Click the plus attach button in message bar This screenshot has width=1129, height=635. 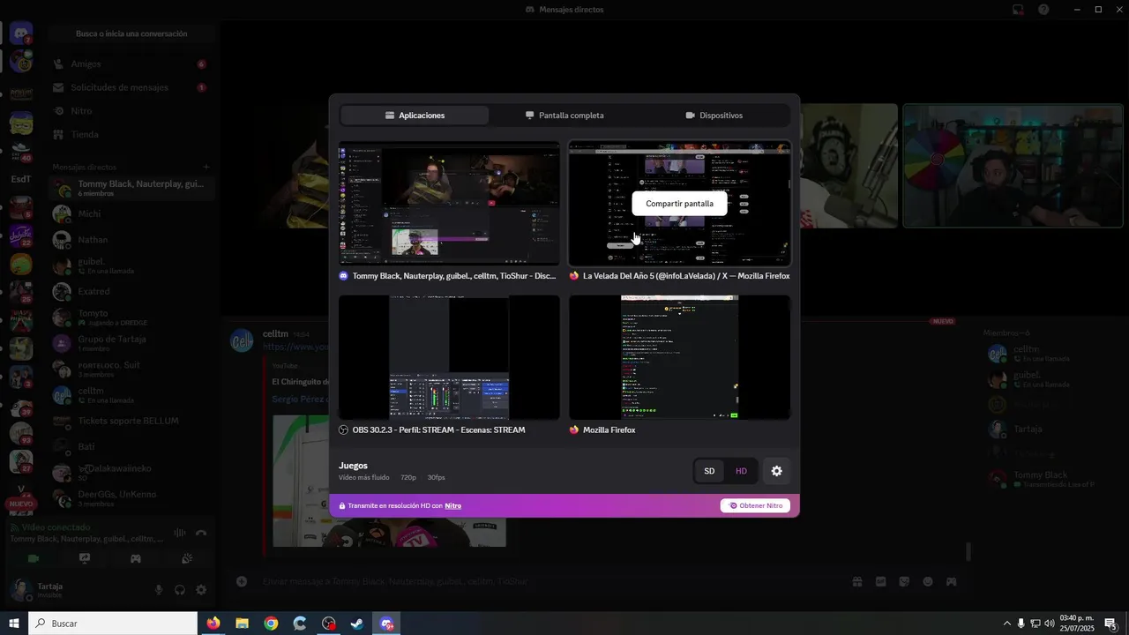pos(241,581)
